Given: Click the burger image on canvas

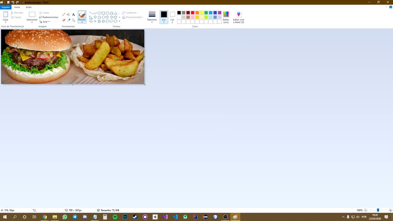Looking at the screenshot, I should click(72, 56).
